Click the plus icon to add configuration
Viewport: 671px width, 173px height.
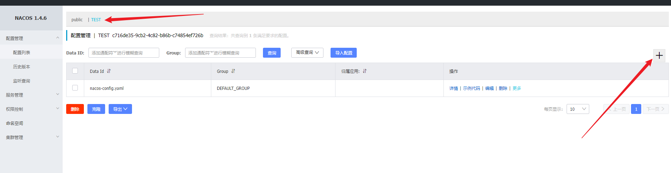pos(659,56)
